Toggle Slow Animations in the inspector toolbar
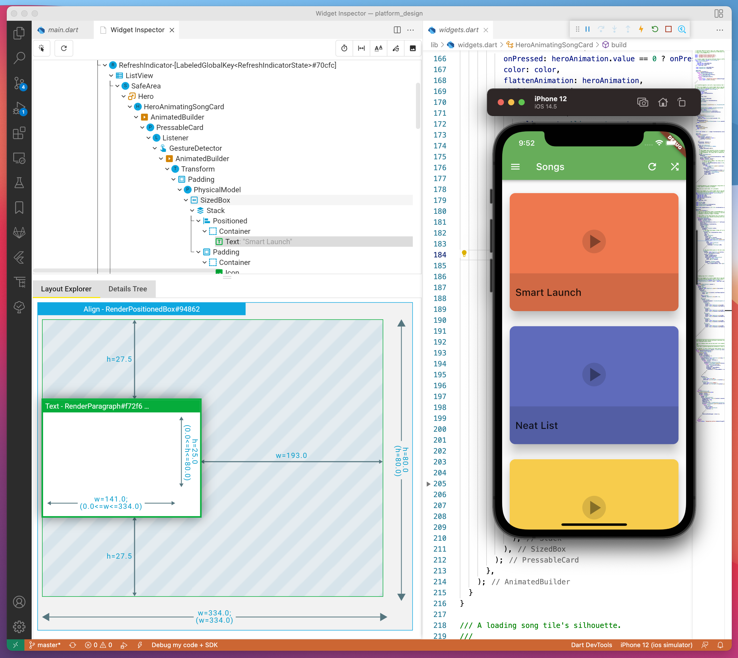Viewport: 738px width, 658px height. pyautogui.click(x=344, y=48)
